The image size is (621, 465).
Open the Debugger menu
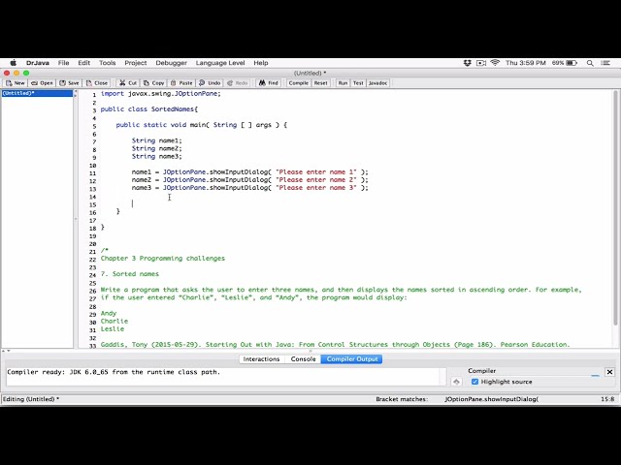click(x=171, y=63)
